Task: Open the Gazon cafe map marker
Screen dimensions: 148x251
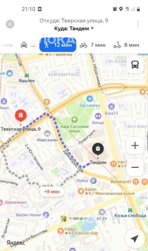Action: point(81,191)
